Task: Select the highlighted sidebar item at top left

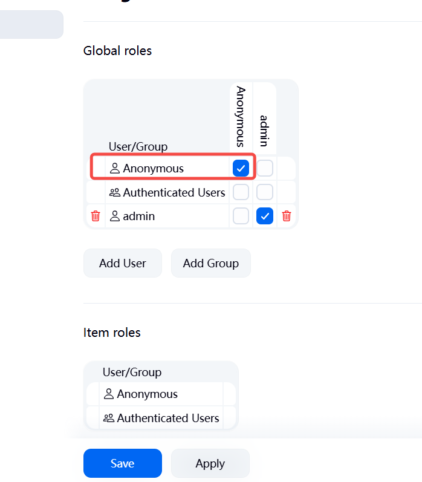Action: point(31,24)
